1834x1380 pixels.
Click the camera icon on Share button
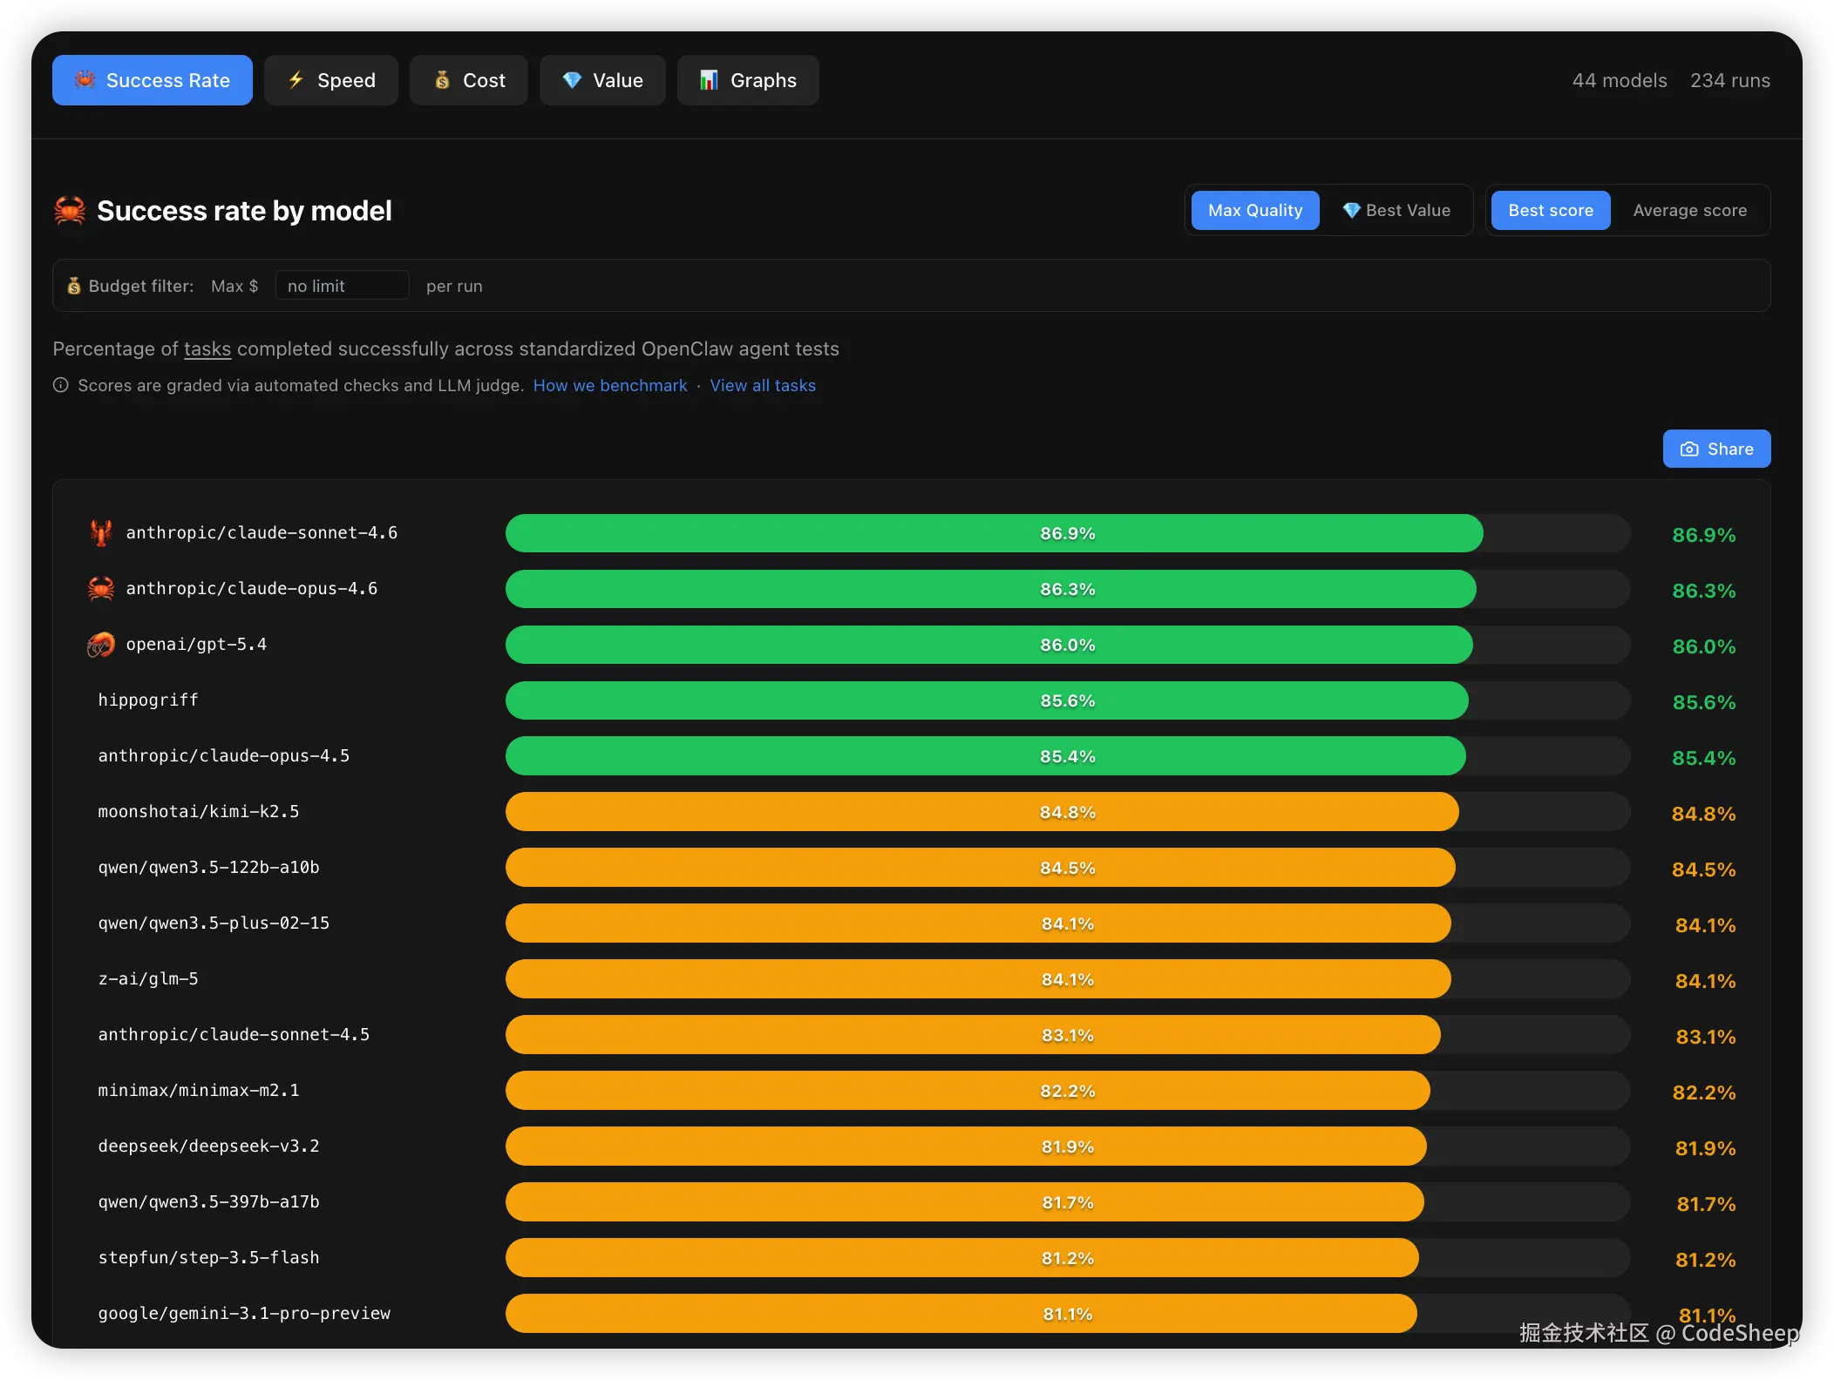click(x=1689, y=450)
